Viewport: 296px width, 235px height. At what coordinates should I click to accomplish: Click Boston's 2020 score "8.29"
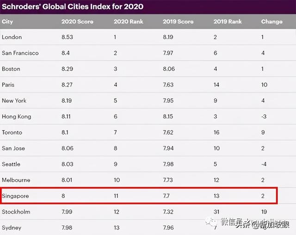(67, 69)
